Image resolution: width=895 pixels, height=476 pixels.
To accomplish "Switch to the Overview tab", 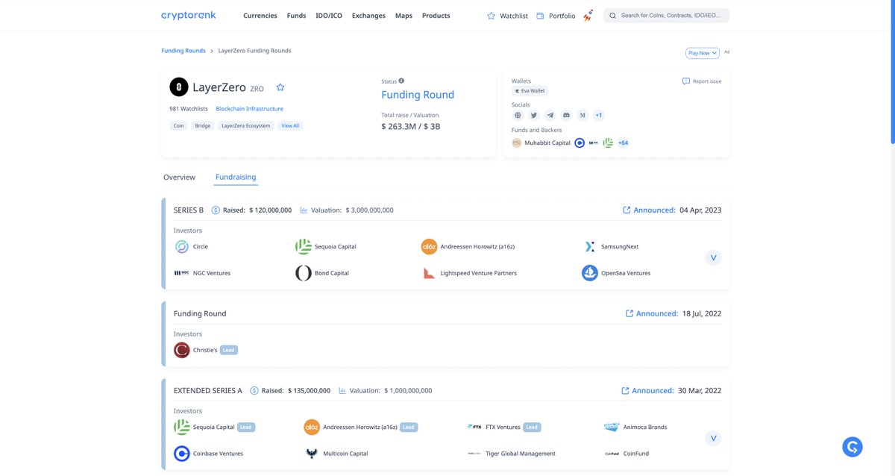I will (179, 177).
